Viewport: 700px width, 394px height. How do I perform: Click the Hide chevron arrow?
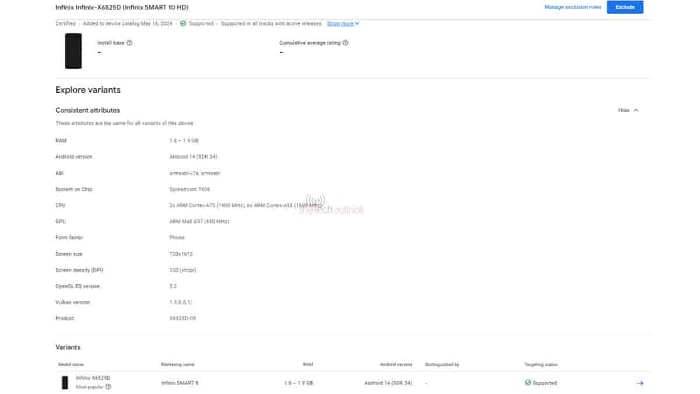pos(636,110)
